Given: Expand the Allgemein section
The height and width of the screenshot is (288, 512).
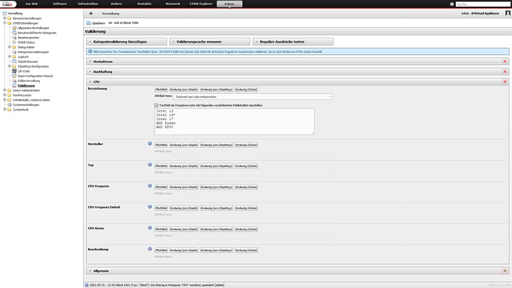Looking at the screenshot, I should (x=101, y=271).
